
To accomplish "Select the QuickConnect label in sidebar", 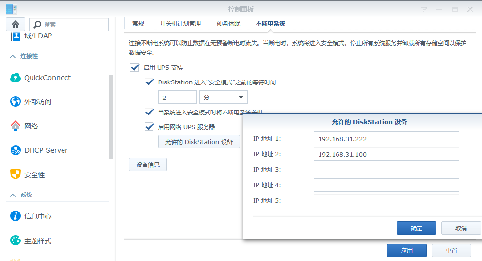I will point(48,78).
